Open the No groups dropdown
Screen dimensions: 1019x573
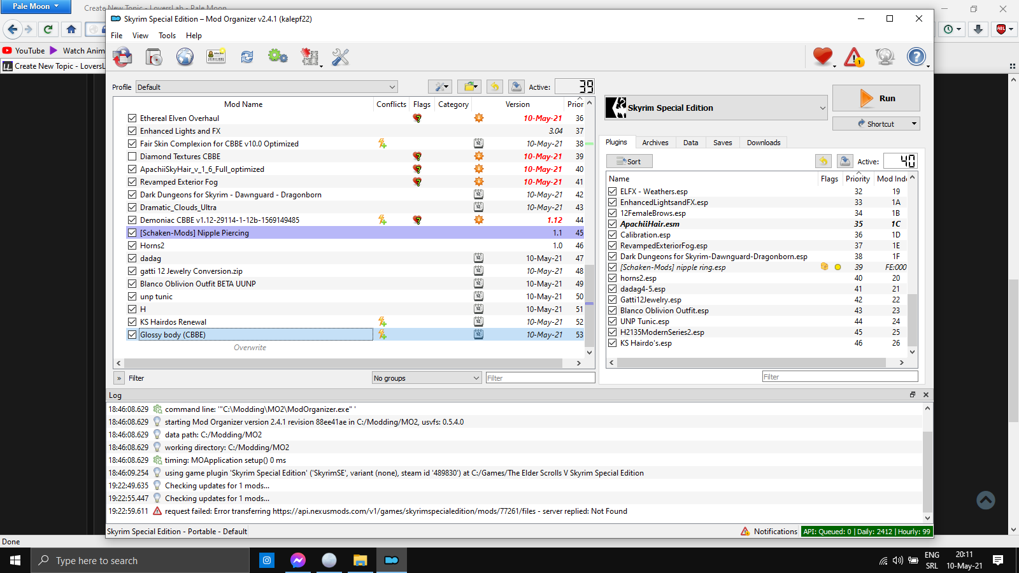[427, 378]
